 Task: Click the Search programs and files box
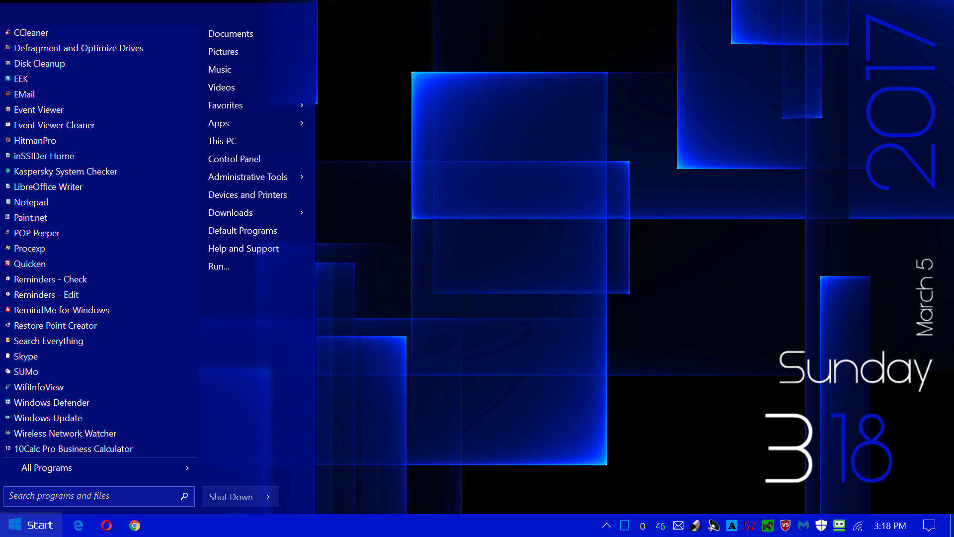coord(89,496)
